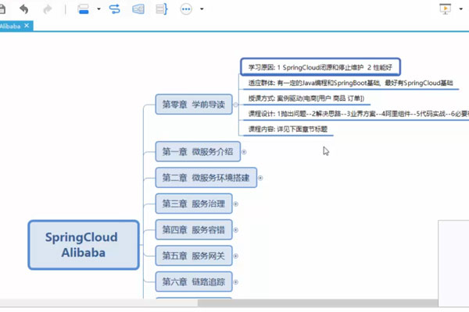This screenshot has width=469, height=312.
Task: Select the 第三章 服务治理 topic
Action: pos(194,204)
